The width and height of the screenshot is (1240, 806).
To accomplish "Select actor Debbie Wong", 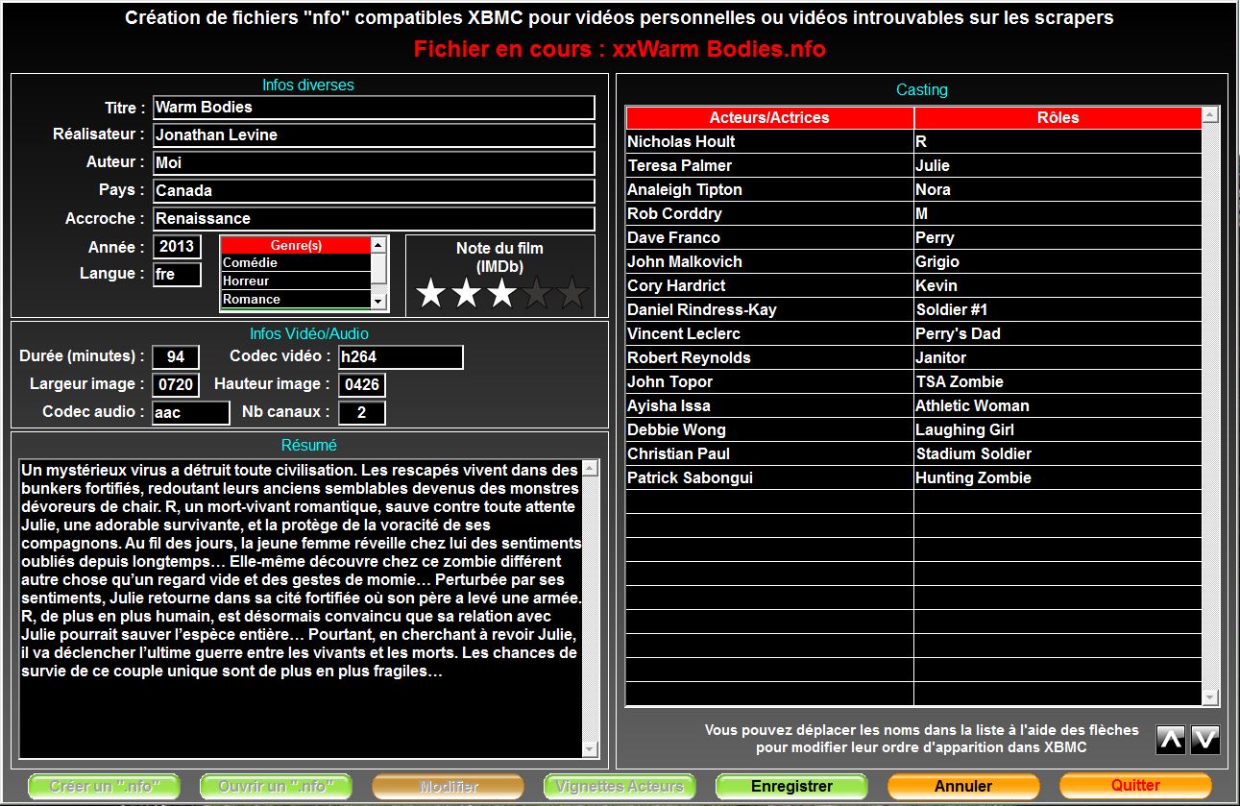I will pyautogui.click(x=769, y=429).
